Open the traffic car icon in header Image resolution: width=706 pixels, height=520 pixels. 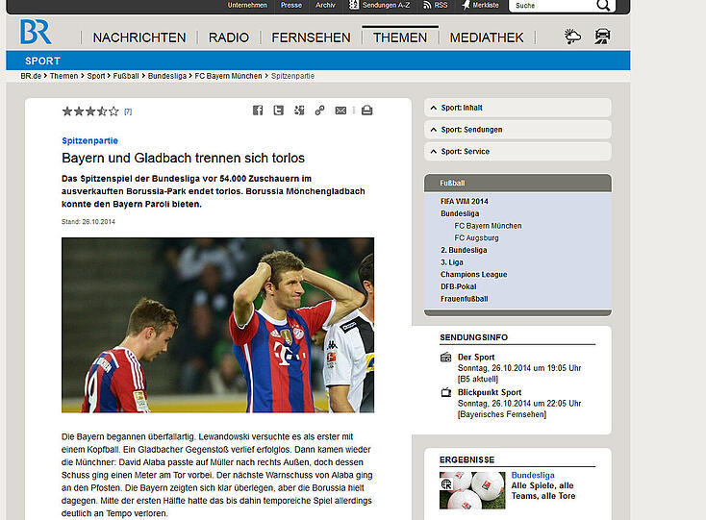[602, 36]
